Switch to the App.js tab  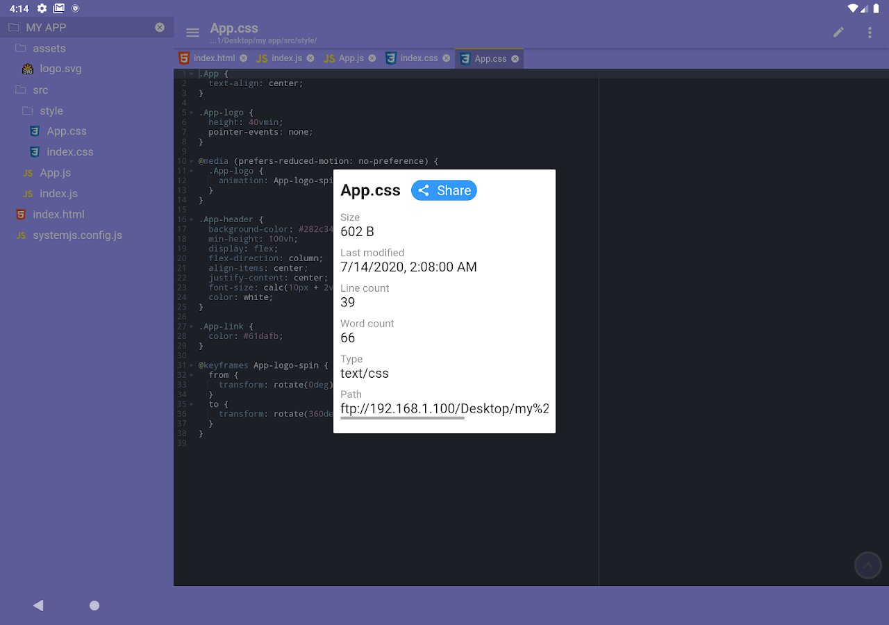[351, 58]
